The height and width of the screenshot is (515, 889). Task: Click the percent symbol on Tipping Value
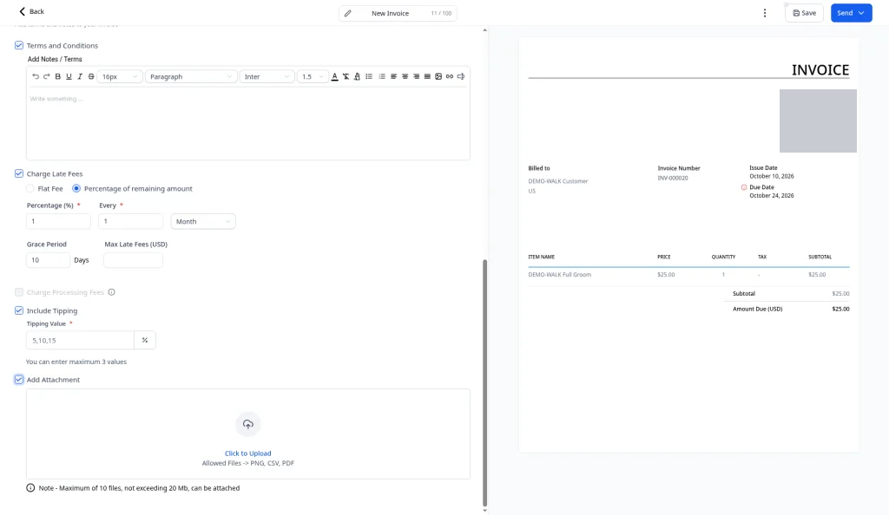(145, 340)
